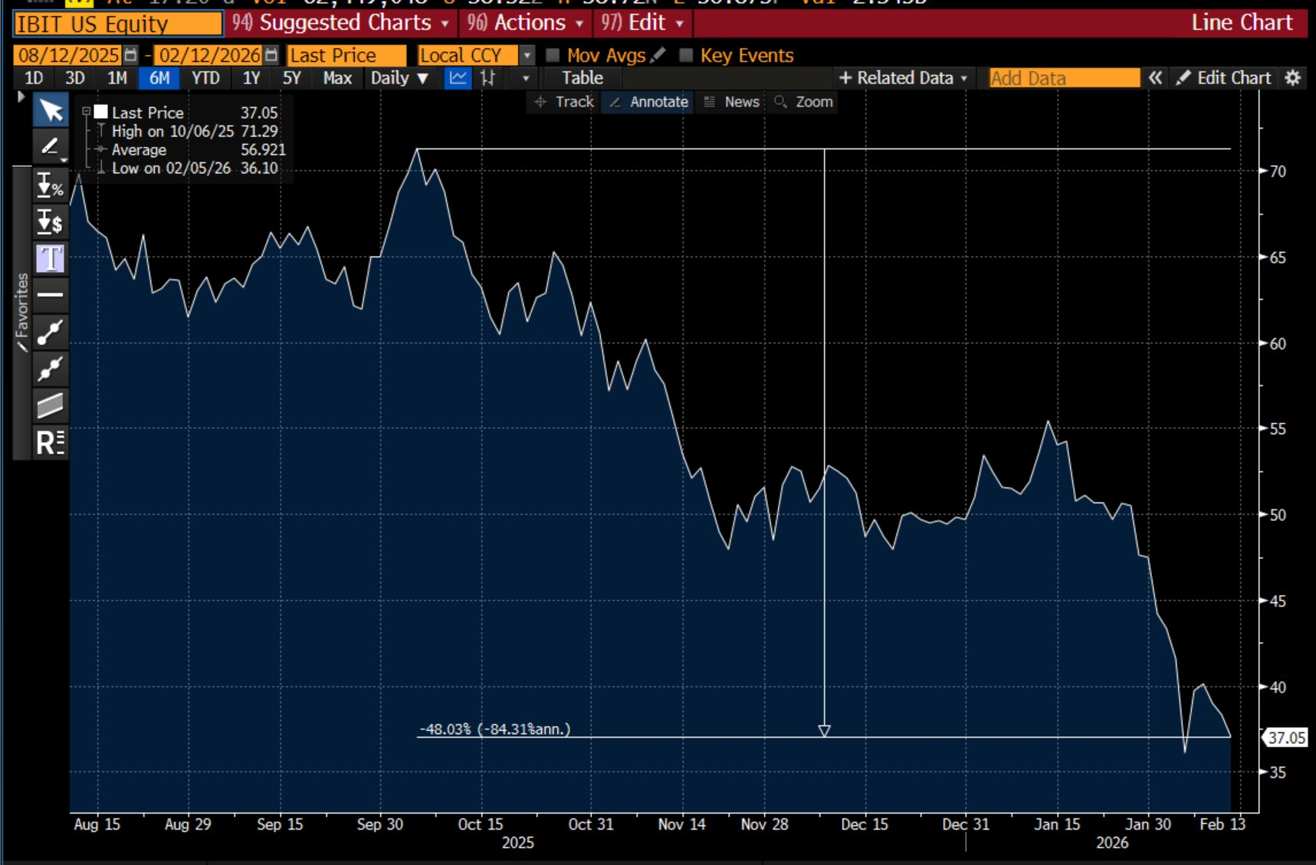Switch to the bar chart style icon
The image size is (1316, 865).
(488, 78)
